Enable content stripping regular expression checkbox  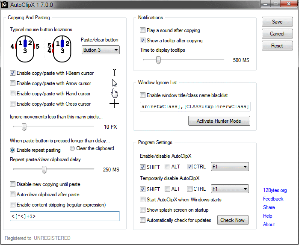tap(12, 205)
